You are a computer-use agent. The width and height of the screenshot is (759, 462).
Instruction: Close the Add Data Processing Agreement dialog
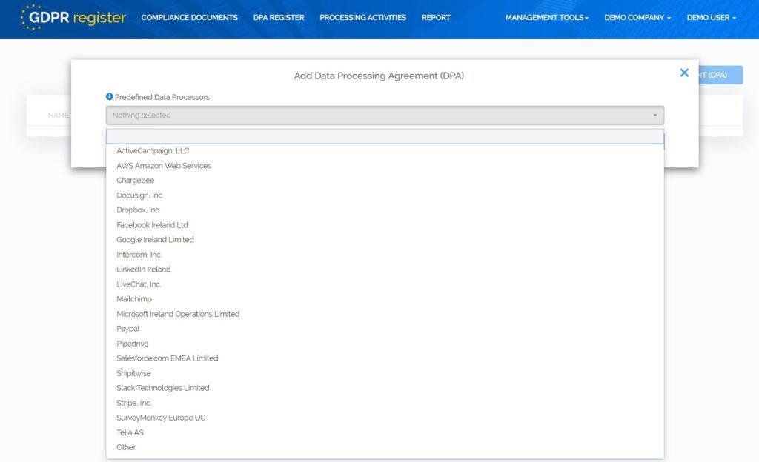[684, 73]
